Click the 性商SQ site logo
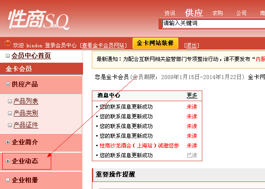The image size is (265, 189). click(x=37, y=19)
